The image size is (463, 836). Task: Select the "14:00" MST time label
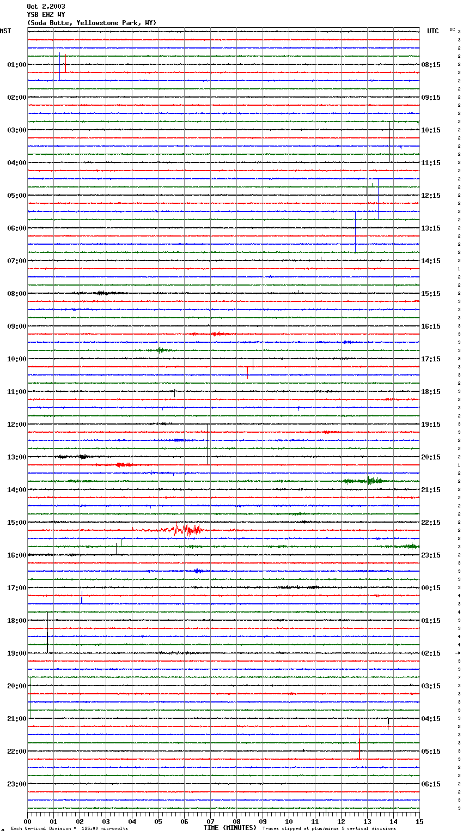pos(17,490)
